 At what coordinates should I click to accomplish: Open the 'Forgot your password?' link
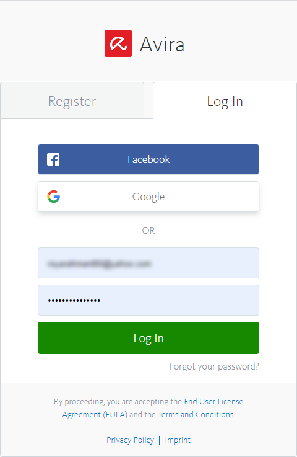tap(214, 366)
